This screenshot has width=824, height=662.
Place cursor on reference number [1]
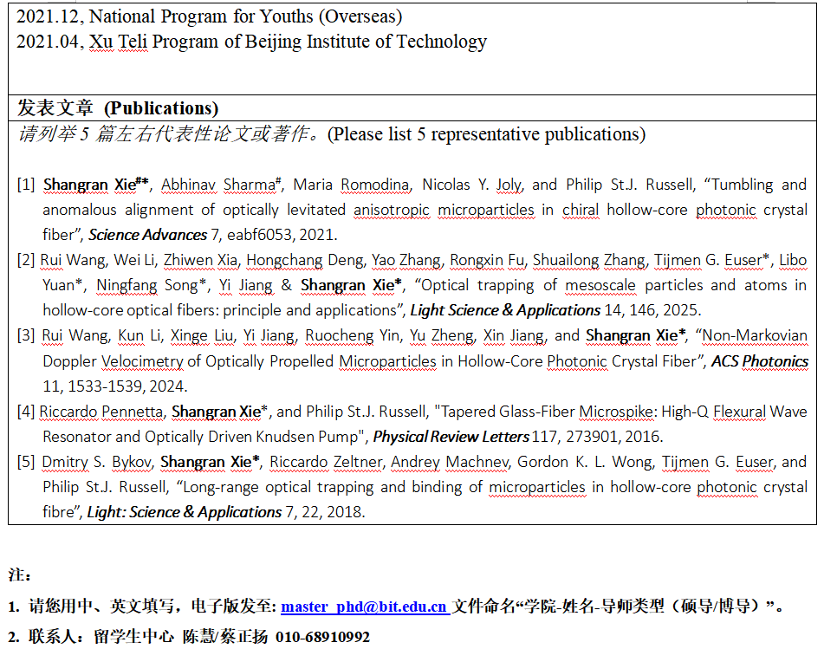(27, 185)
